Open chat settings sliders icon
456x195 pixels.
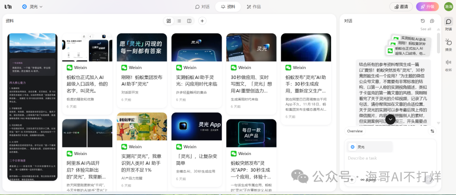coord(432,131)
